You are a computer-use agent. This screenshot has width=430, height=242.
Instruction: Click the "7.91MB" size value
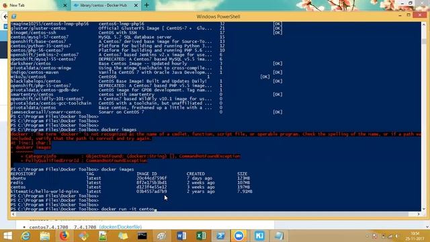pyautogui.click(x=245, y=191)
